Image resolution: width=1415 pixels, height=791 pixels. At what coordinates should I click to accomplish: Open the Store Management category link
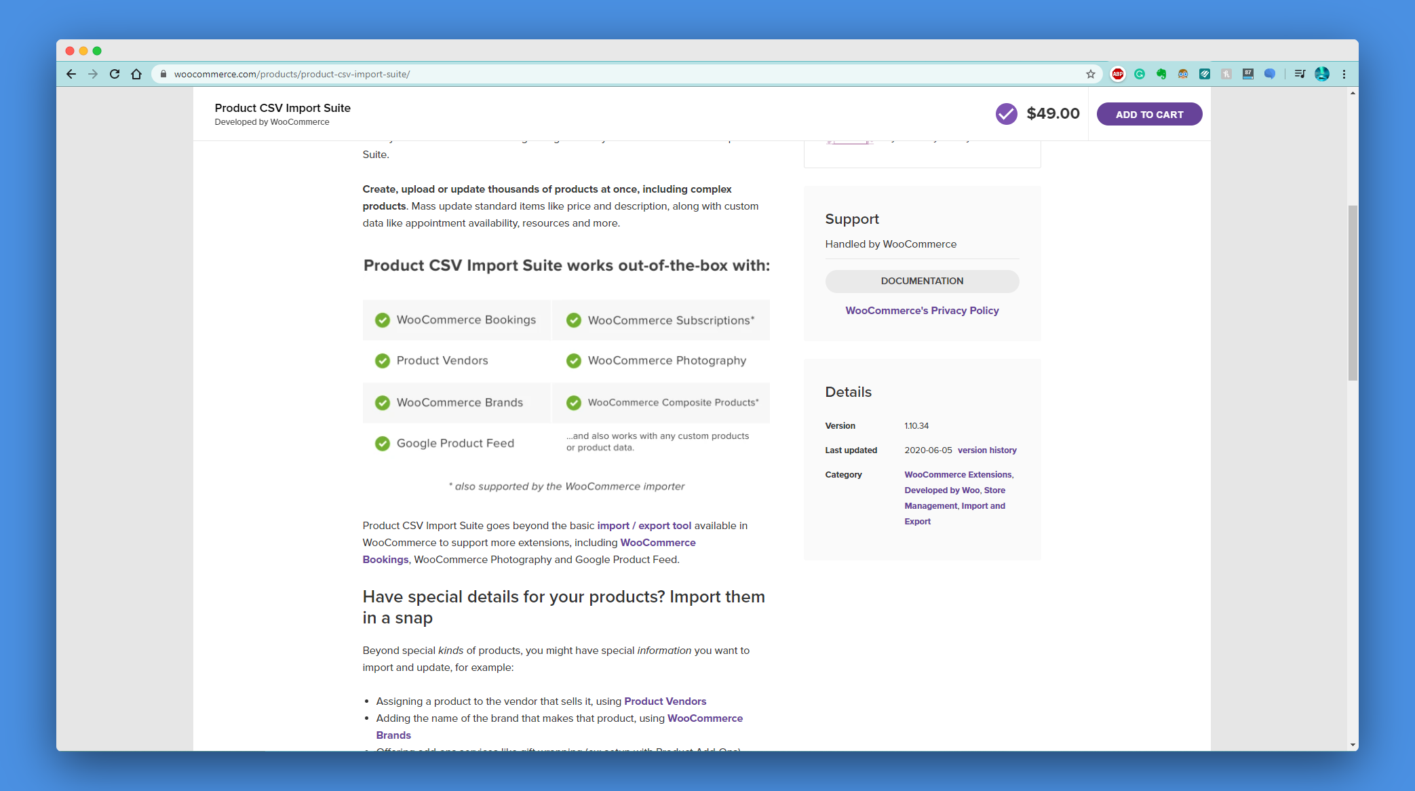pos(955,498)
